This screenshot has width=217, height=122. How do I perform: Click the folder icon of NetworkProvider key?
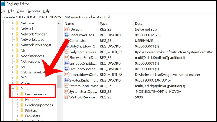17,34
